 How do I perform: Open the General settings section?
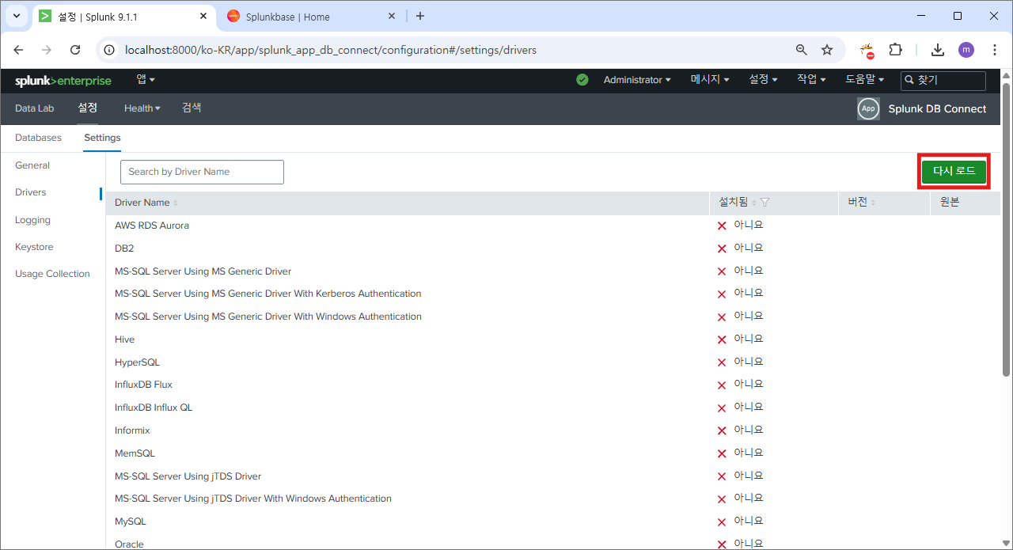click(x=32, y=165)
